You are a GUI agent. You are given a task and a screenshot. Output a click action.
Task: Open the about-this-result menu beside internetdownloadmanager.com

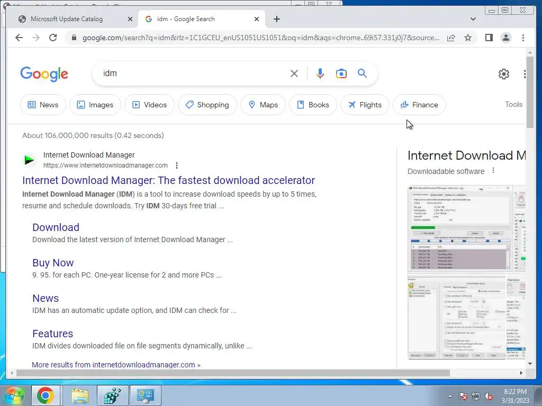tap(177, 165)
